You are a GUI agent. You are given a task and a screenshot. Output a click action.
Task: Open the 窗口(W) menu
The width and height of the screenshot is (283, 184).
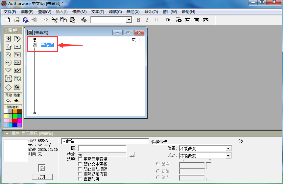[x=170, y=12]
